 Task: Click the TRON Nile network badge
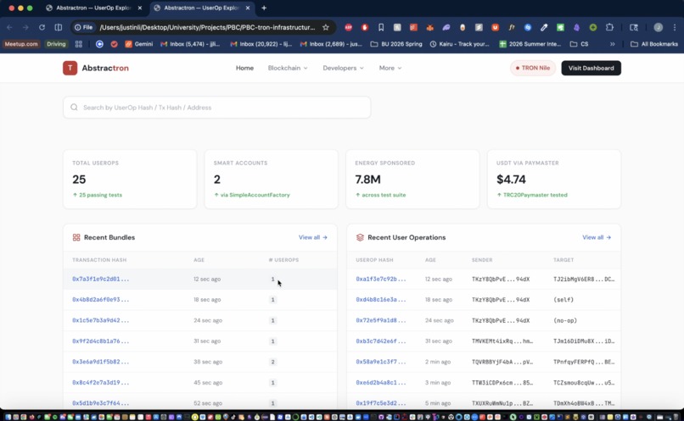coord(533,68)
